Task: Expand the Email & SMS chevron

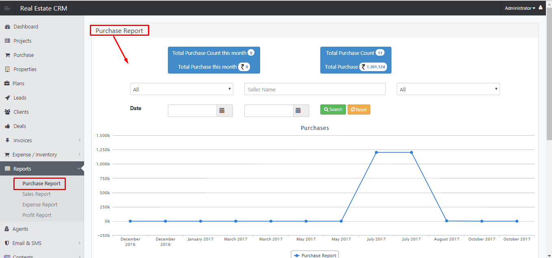Action: (x=79, y=243)
